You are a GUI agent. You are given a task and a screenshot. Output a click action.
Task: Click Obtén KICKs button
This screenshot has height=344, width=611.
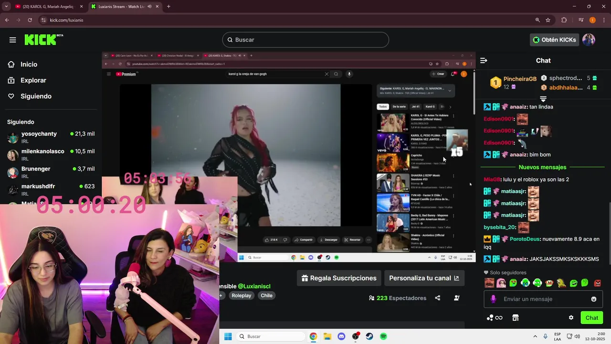click(554, 40)
